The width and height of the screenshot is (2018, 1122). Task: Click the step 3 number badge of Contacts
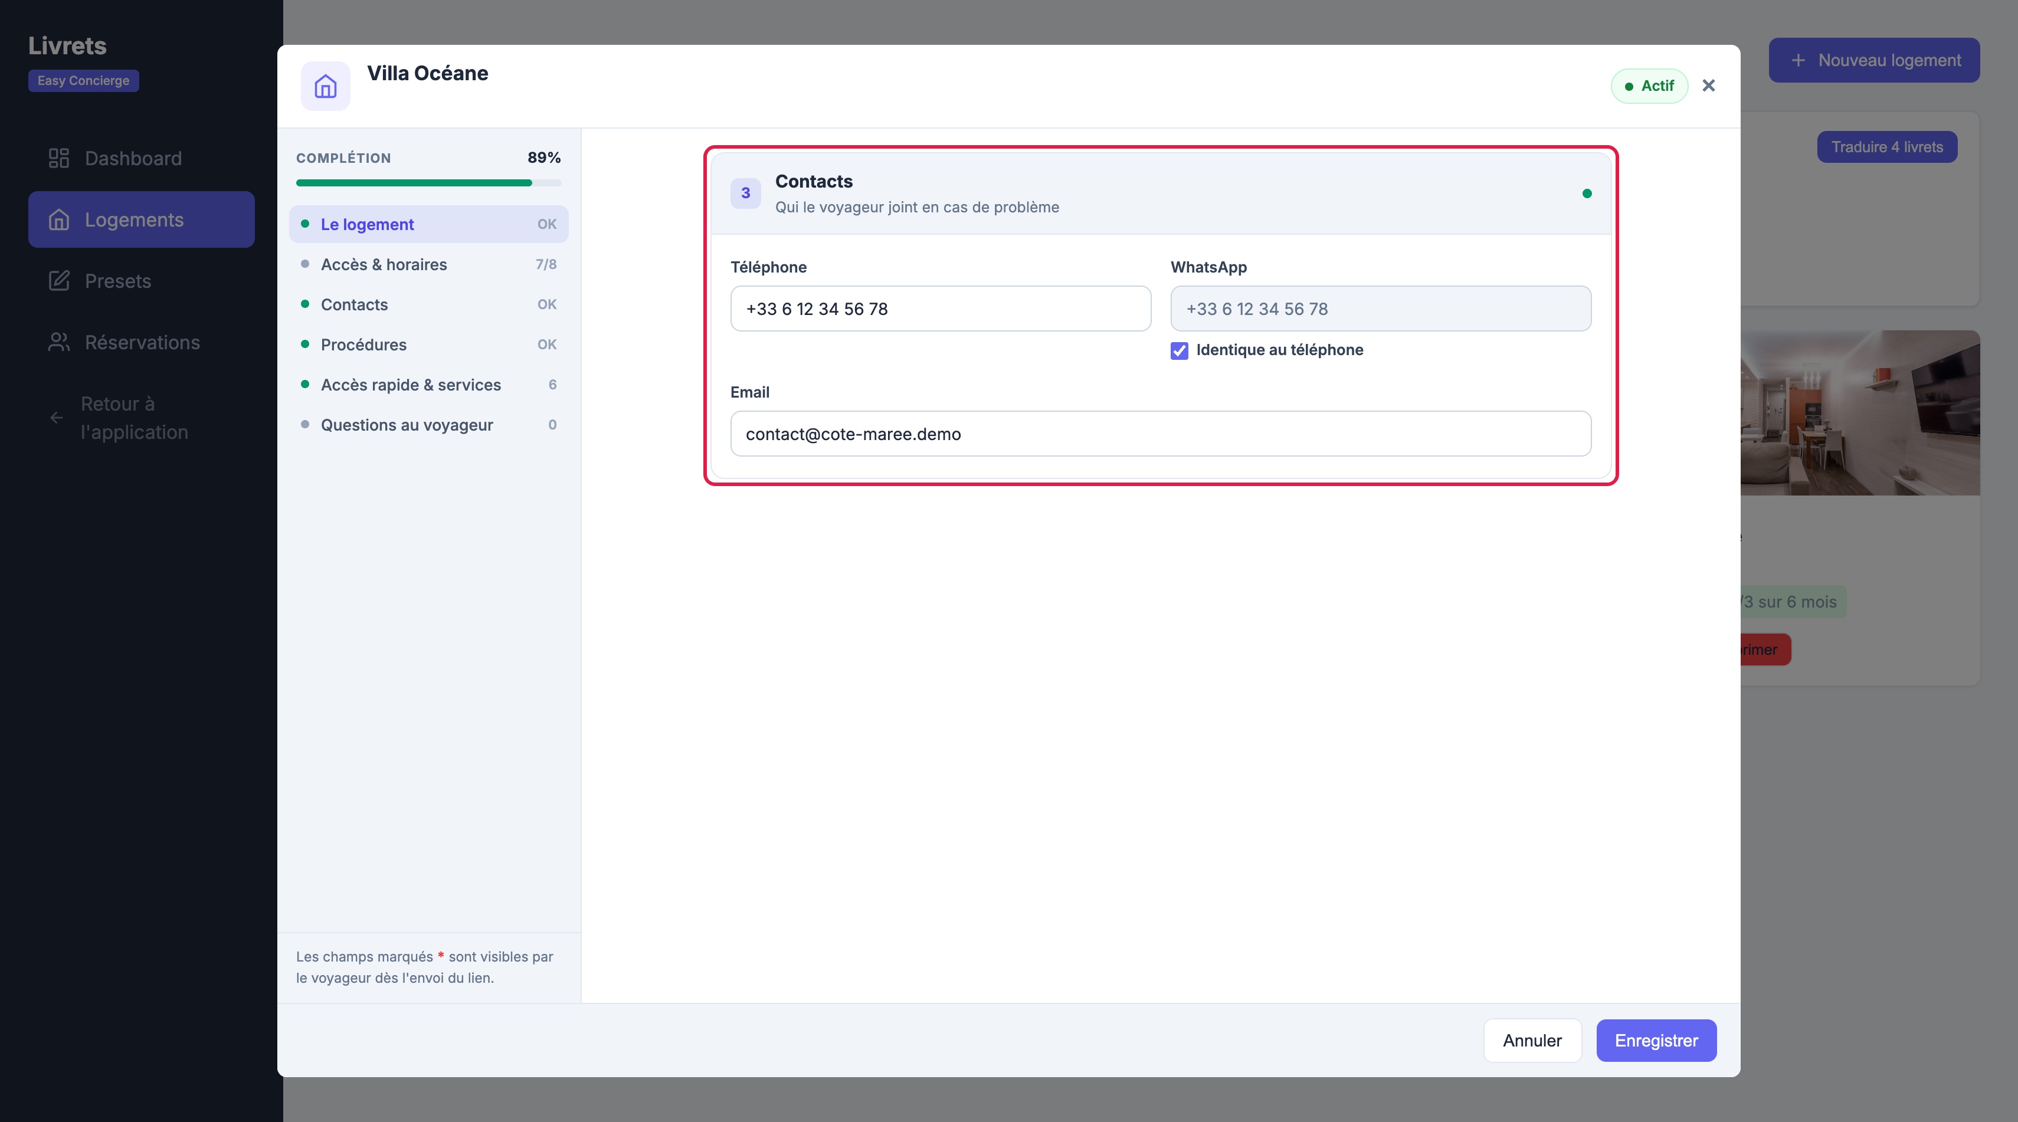tap(745, 193)
